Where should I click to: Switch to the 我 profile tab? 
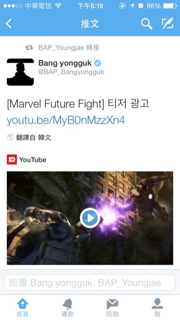157,308
